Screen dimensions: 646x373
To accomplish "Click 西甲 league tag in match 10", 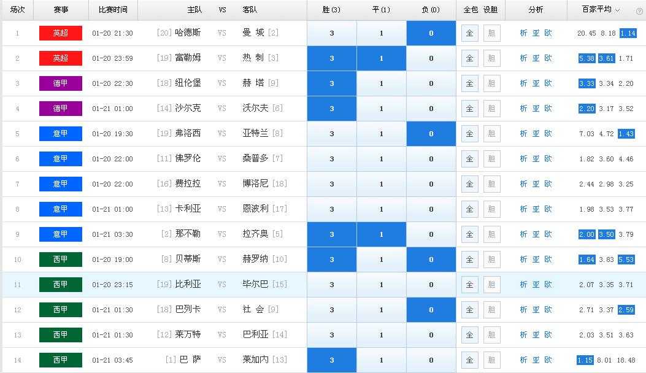I will point(61,260).
